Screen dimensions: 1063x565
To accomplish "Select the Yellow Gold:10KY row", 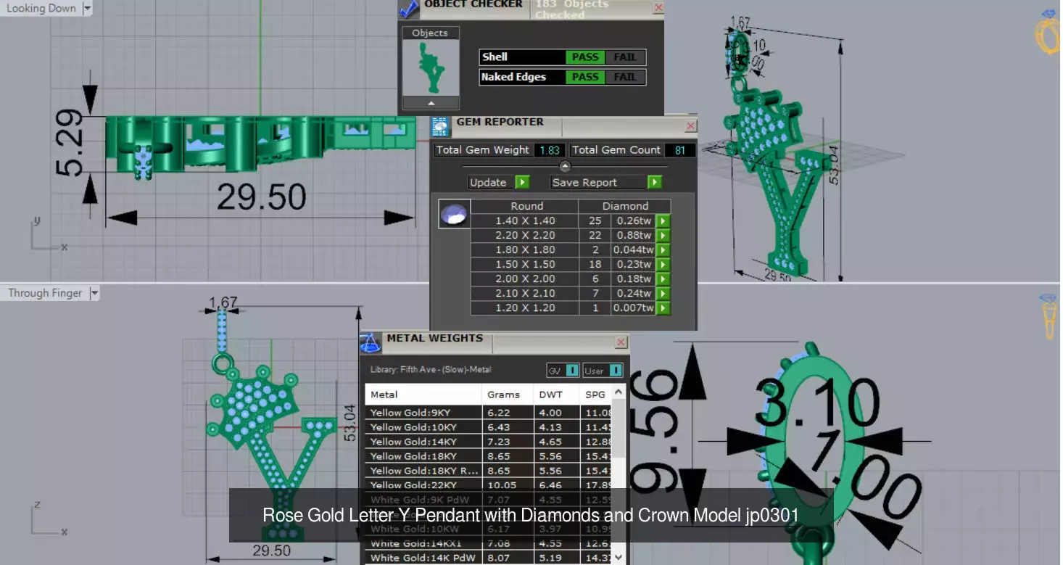I will click(489, 427).
